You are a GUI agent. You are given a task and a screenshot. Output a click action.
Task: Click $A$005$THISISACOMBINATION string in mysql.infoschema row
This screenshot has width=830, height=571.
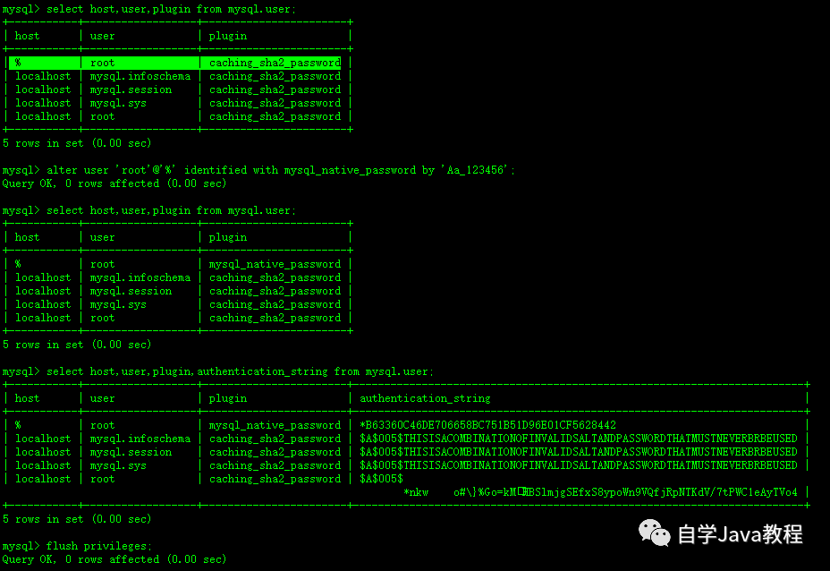578,439
